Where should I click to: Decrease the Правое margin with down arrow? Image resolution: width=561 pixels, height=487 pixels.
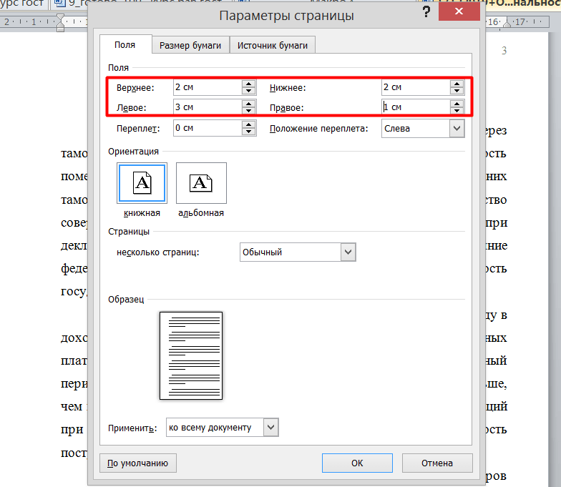coord(457,111)
